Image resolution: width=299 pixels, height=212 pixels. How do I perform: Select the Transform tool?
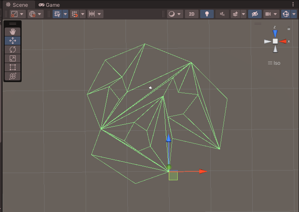pos(13,76)
